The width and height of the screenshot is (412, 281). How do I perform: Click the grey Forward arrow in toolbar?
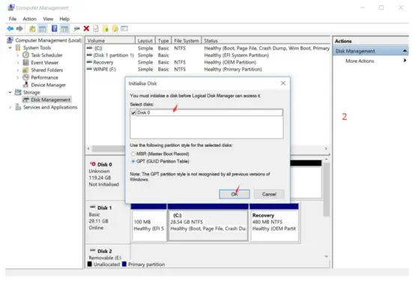point(19,28)
